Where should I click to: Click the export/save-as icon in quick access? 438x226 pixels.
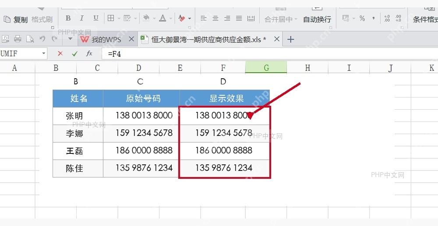tap(5, 39)
